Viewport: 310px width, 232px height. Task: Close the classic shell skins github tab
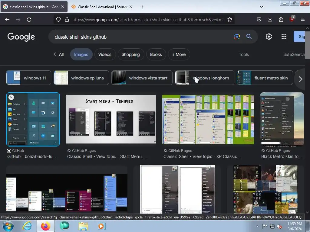(63, 7)
